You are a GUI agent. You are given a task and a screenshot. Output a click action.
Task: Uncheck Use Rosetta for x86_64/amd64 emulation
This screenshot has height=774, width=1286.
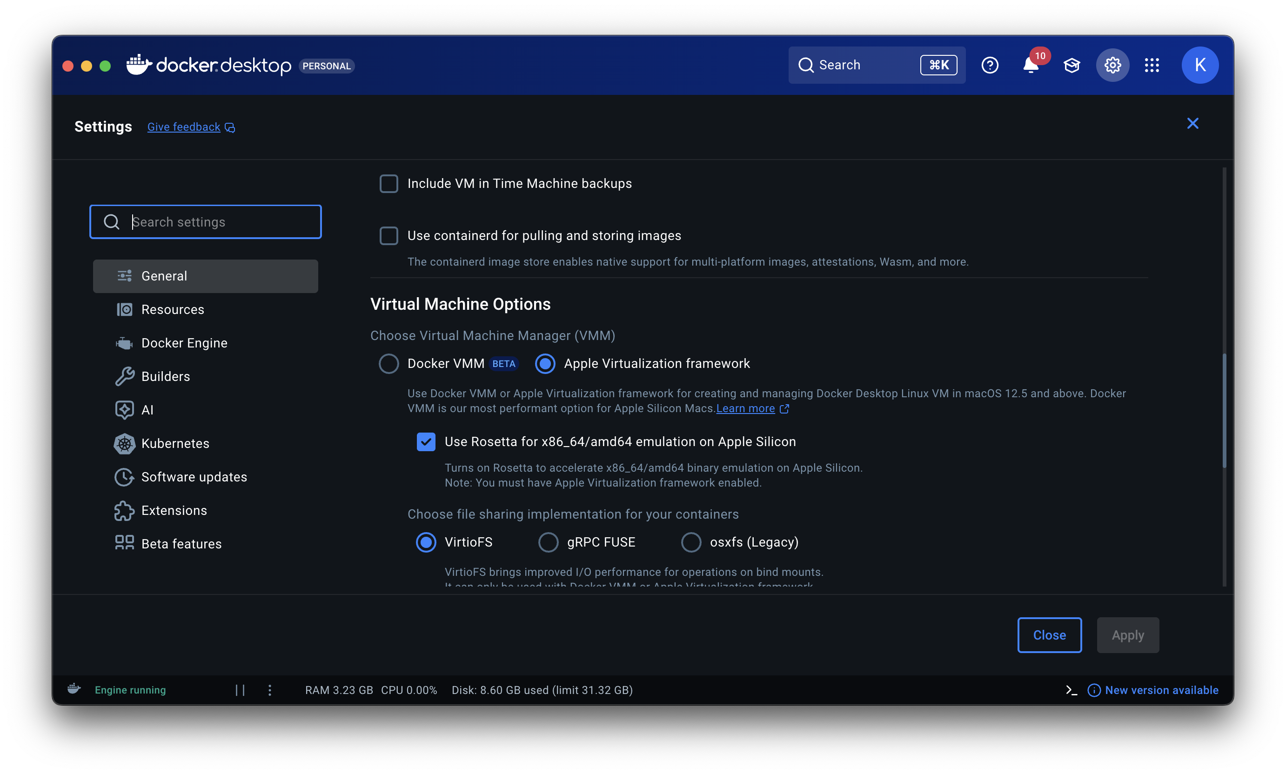[426, 442]
